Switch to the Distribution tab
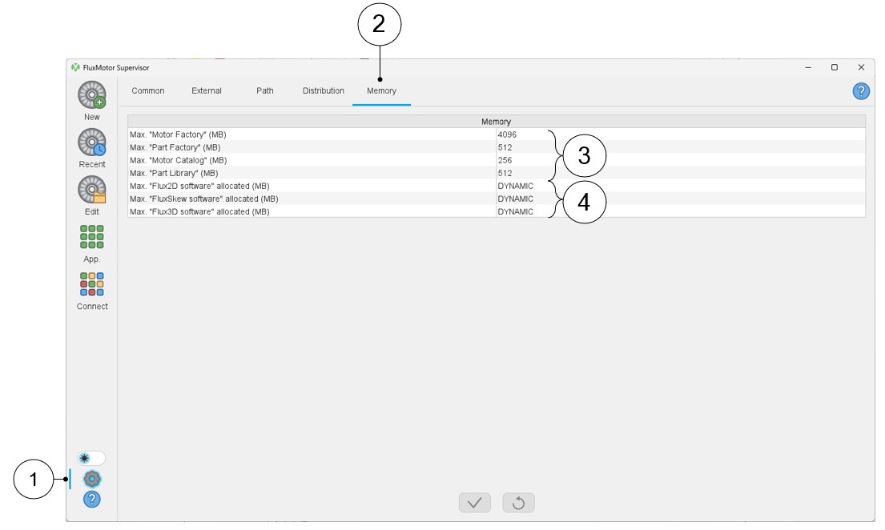 click(x=324, y=91)
